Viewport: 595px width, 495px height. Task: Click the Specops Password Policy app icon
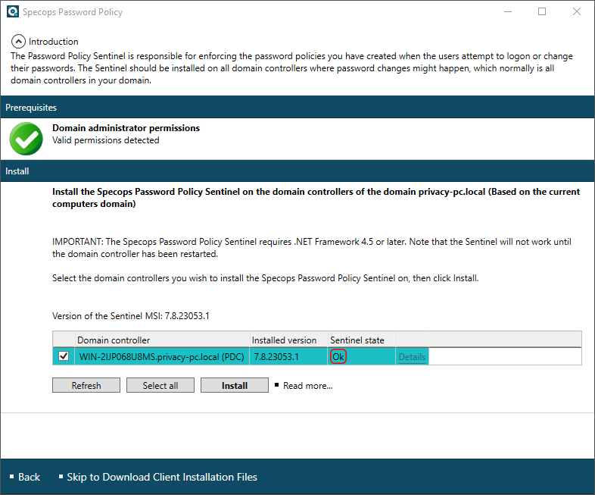point(13,12)
